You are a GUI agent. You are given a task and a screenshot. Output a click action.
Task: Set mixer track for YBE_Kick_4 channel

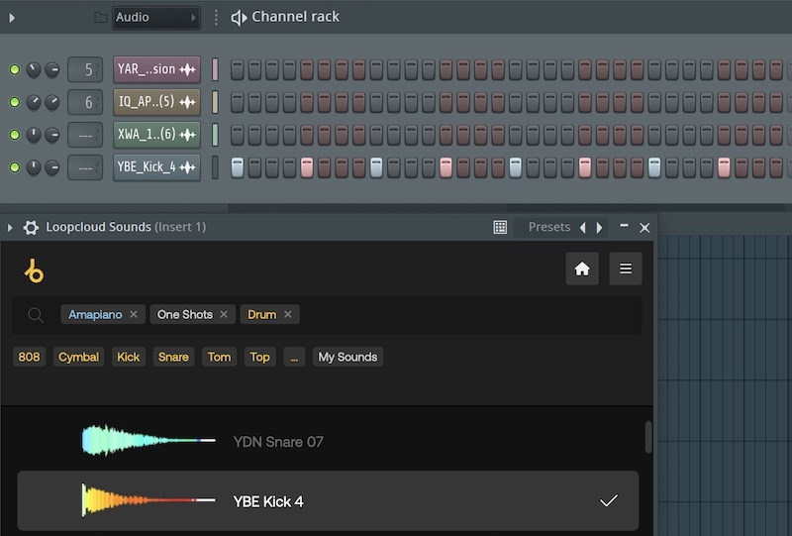(x=85, y=167)
